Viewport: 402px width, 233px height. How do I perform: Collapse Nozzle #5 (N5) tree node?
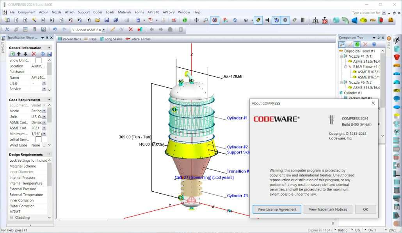[341, 83]
